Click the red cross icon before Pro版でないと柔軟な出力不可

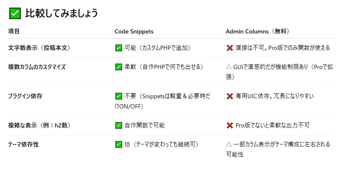[230, 125]
